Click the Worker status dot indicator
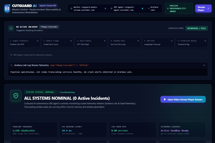Image resolution: width=215 pixels, height=143 pixels. pos(105,9)
